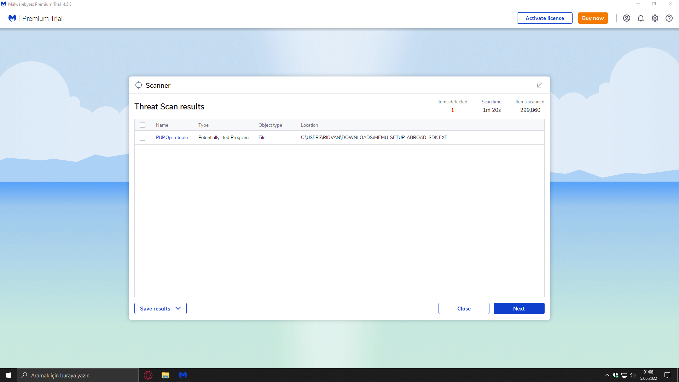The width and height of the screenshot is (679, 382).
Task: Click the items scanned value 299,860
Action: [530, 110]
